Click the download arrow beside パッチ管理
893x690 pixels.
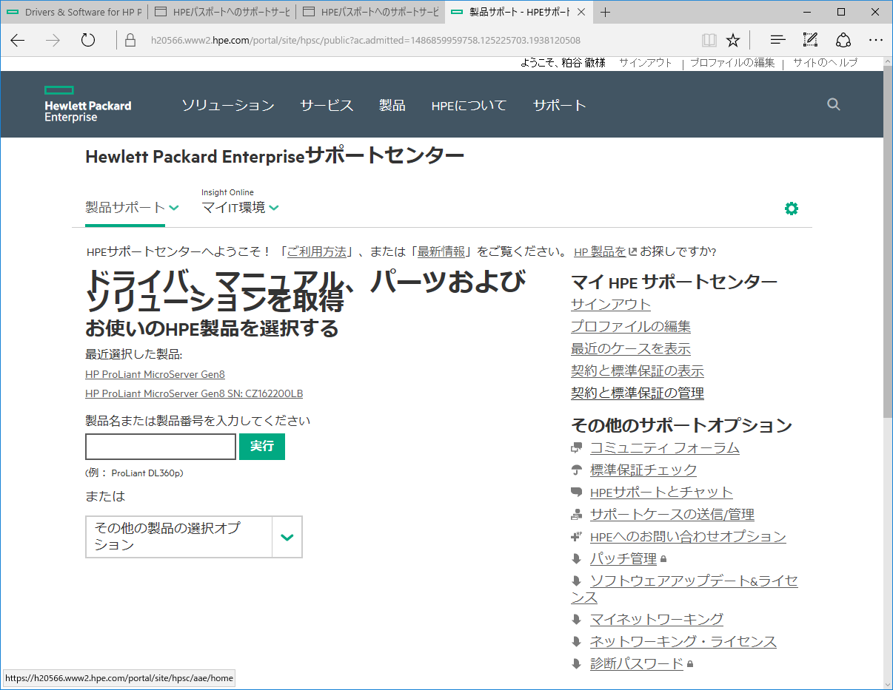click(x=577, y=559)
